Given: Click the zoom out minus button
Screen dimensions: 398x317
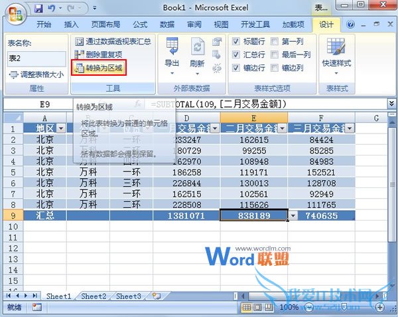Looking at the screenshot, I should pyautogui.click(x=308, y=307).
